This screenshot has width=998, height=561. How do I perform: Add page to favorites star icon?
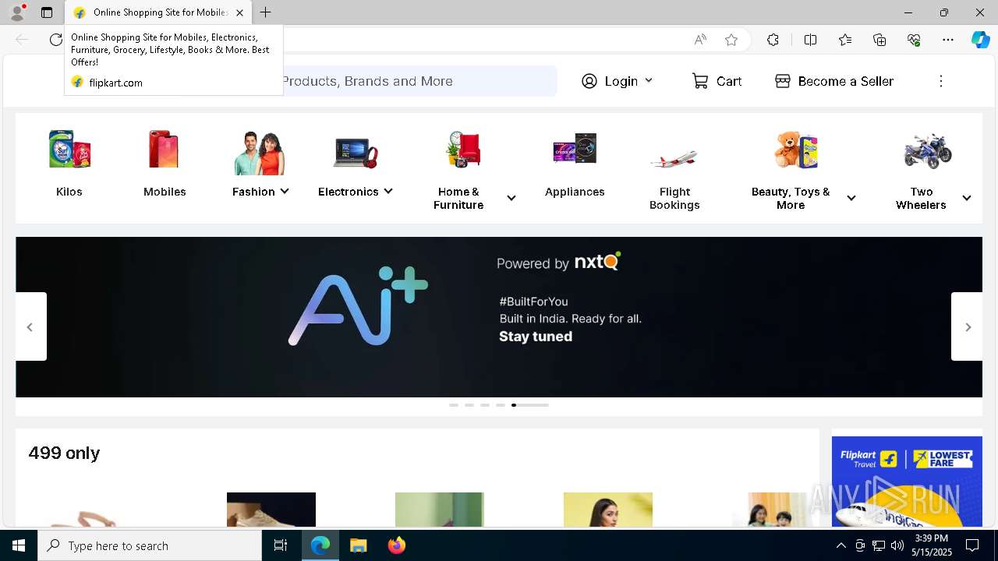(731, 40)
